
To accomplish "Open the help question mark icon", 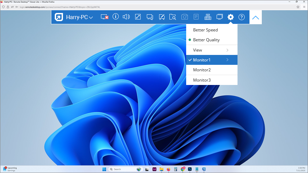I will (242, 17).
